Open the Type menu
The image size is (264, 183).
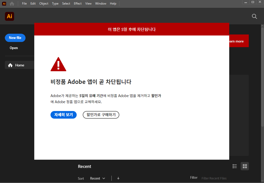55,4
